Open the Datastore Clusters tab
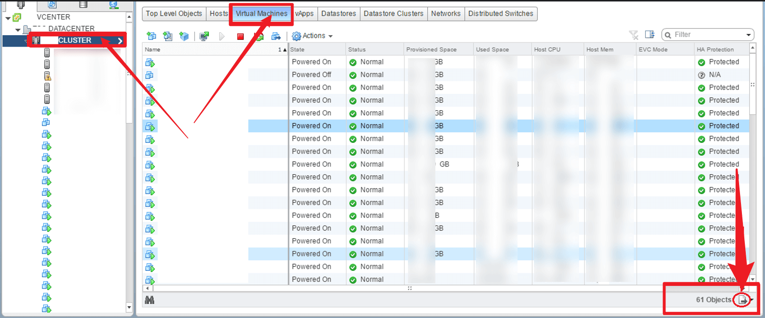 click(394, 13)
